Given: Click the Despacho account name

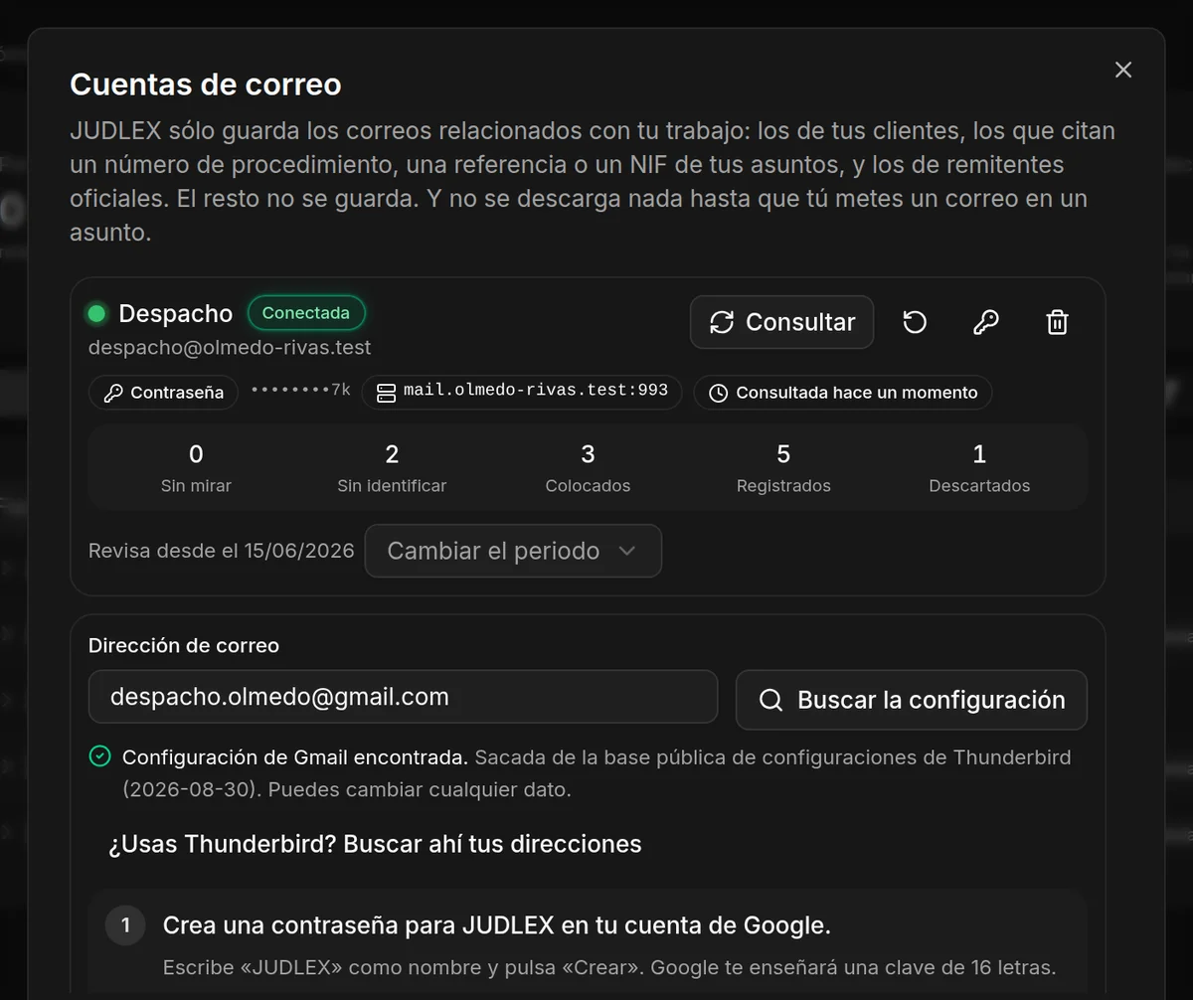Looking at the screenshot, I should [x=175, y=314].
